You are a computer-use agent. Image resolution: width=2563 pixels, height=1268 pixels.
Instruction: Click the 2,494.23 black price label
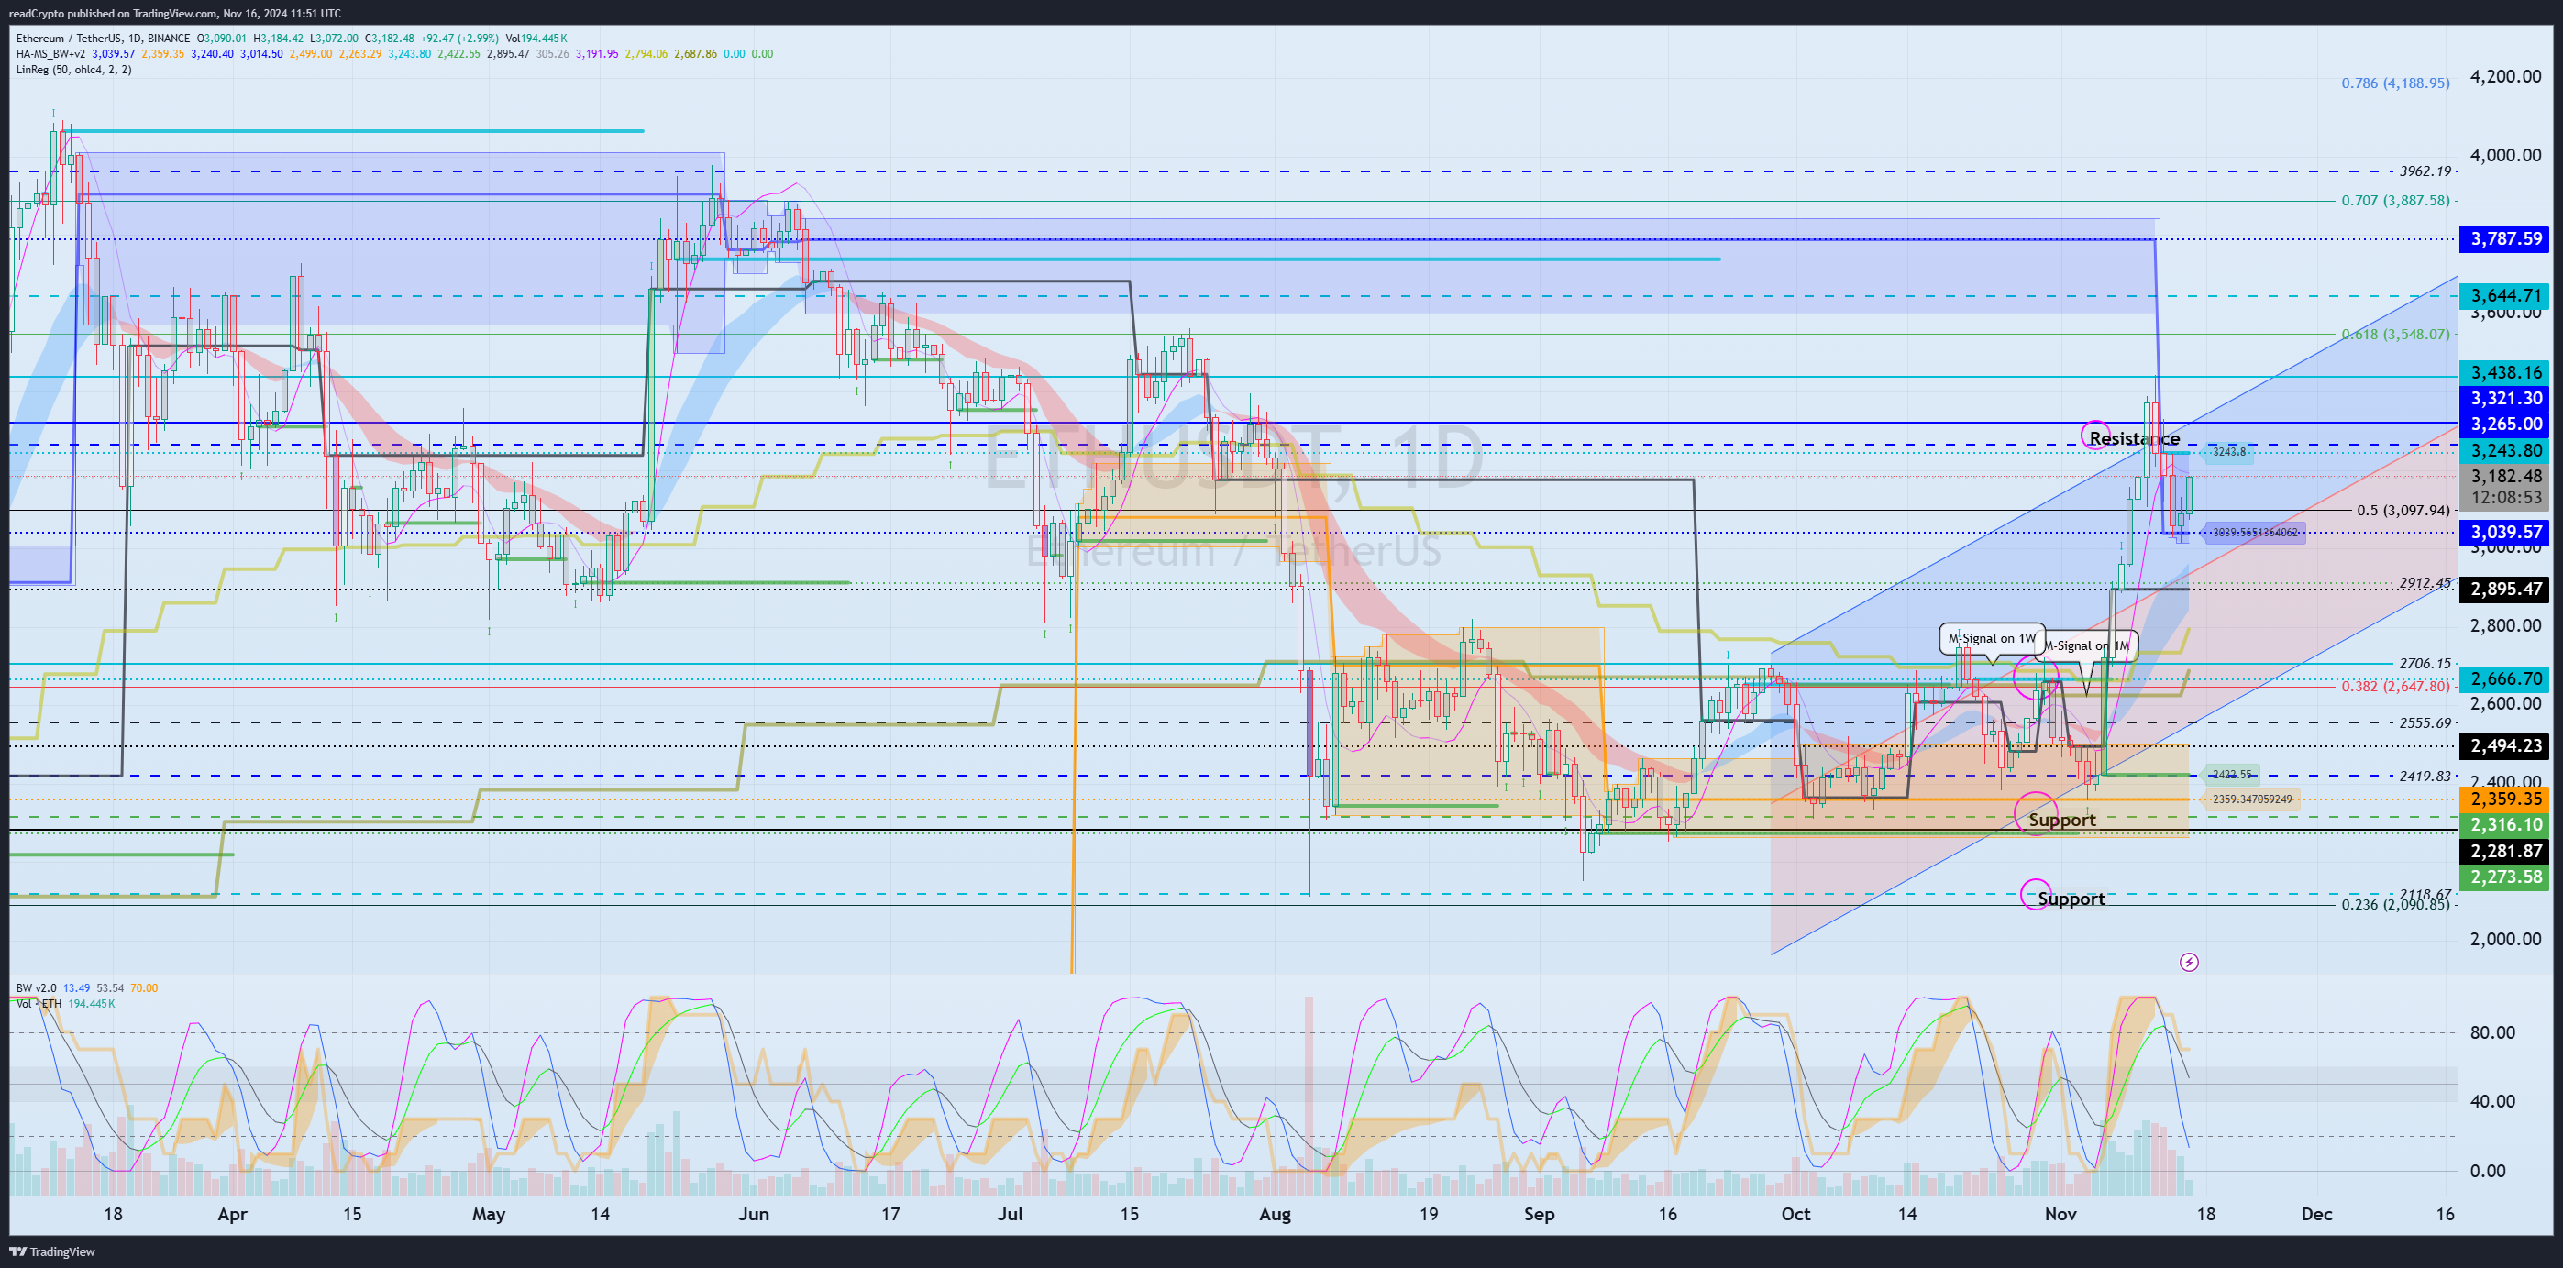2506,746
